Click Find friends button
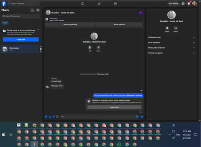 point(174,4)
